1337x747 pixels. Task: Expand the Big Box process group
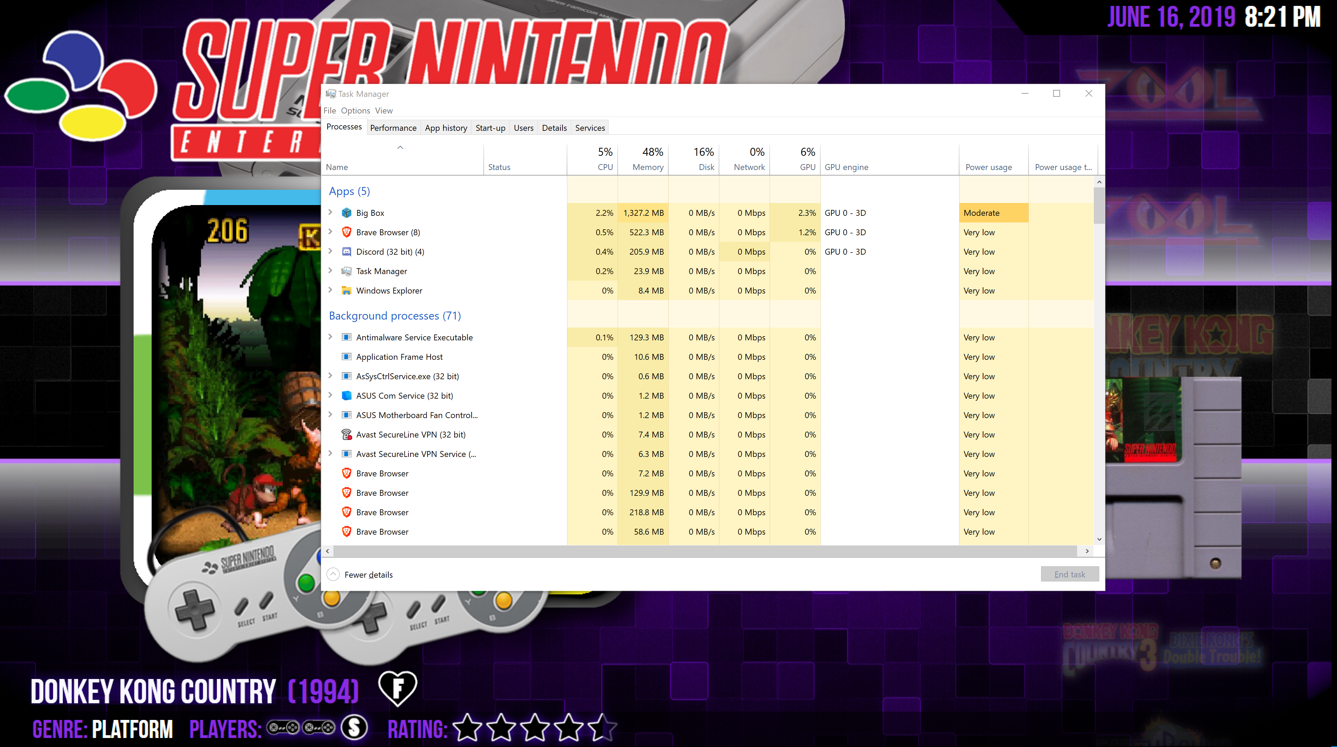[x=330, y=212]
